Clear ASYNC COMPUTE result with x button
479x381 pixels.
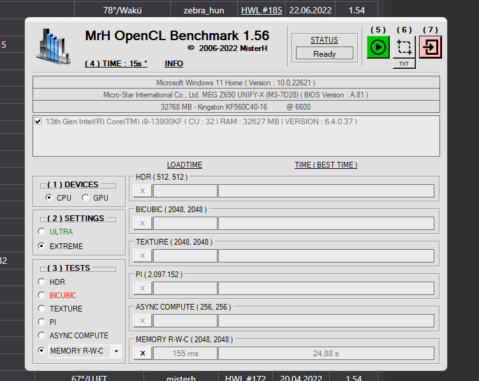(143, 321)
